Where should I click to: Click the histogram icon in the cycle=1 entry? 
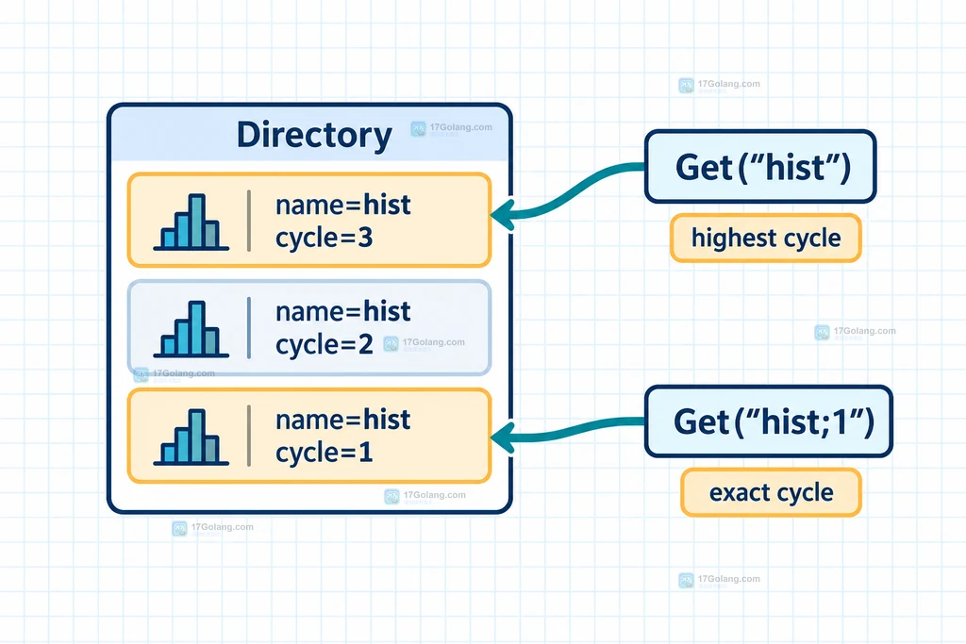(191, 437)
